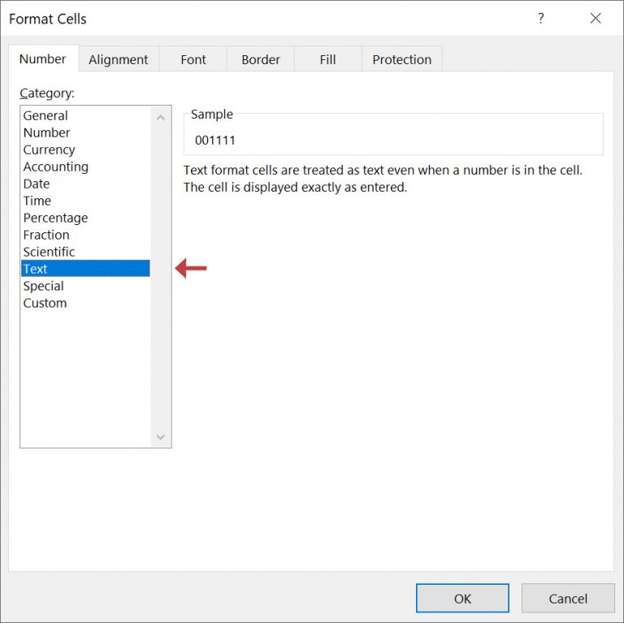Open the Font tab
The image size is (624, 623).
click(193, 59)
